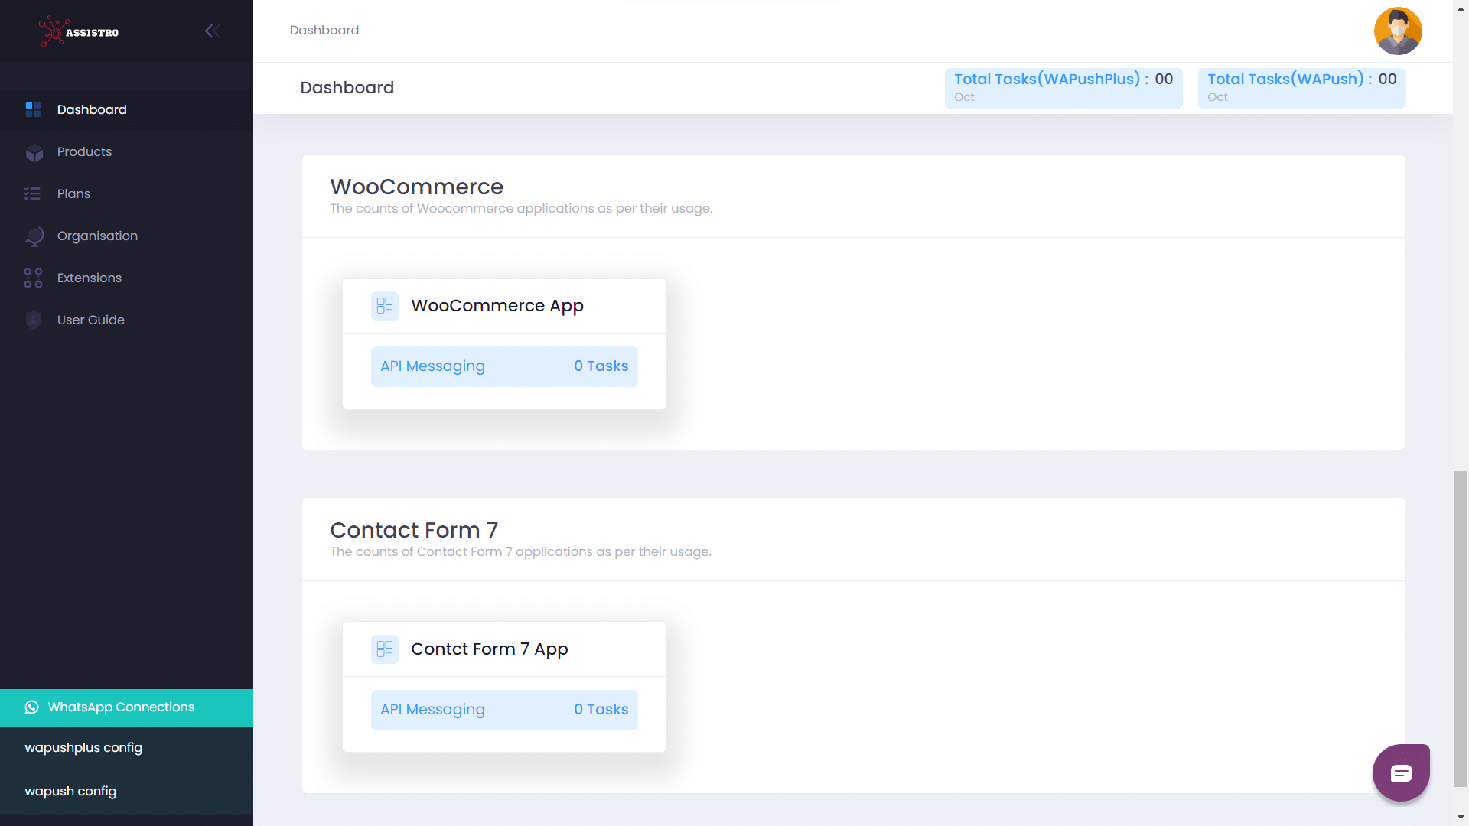Select wapush config menu item

coord(70,792)
